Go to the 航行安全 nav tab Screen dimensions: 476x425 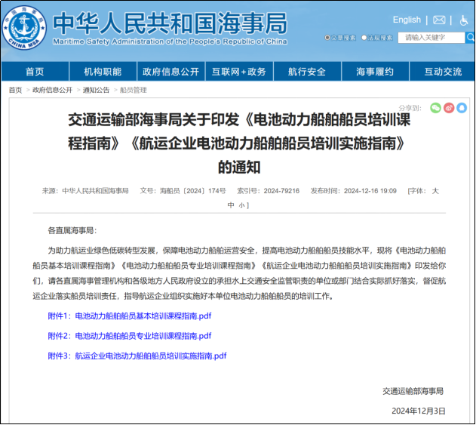tap(307, 72)
